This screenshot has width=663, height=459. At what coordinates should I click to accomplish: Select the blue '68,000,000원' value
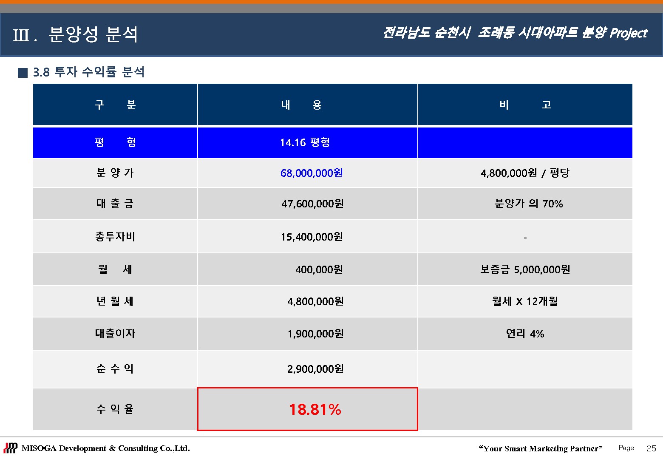point(312,173)
